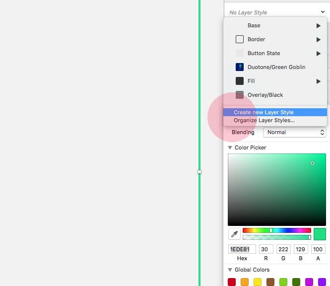Select the light green global color swatch

click(283, 282)
